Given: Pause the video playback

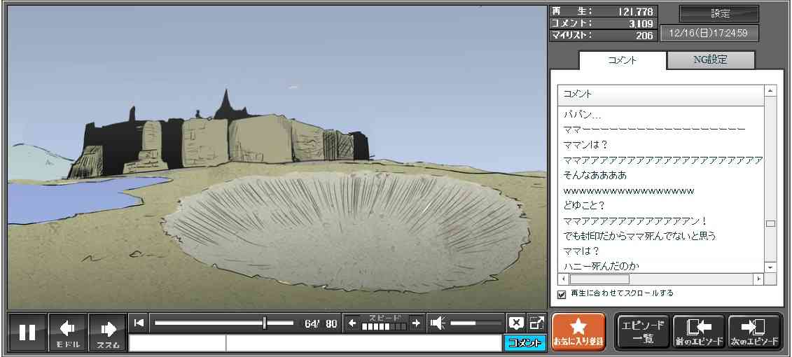Looking at the screenshot, I should click(x=27, y=332).
